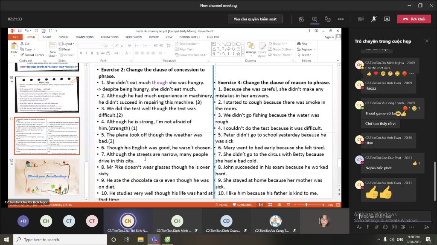Switch to the REVIEW ribbon tab
The height and width of the screenshot is (245, 437).
(x=154, y=37)
